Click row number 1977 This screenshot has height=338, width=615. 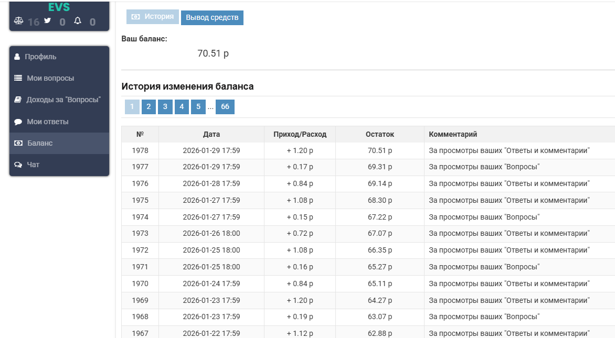(x=140, y=167)
